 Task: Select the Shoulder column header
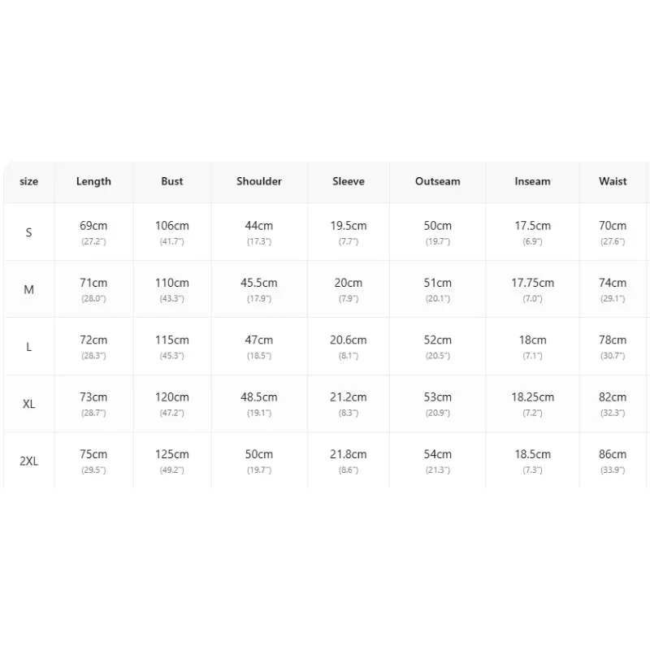tap(259, 181)
